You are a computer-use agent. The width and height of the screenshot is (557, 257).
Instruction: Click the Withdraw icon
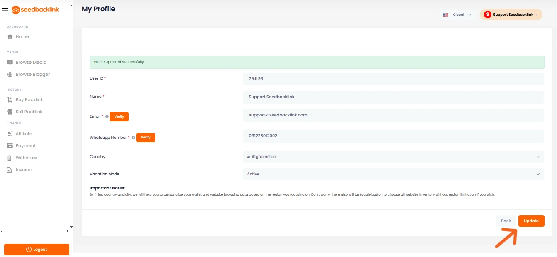(10, 158)
